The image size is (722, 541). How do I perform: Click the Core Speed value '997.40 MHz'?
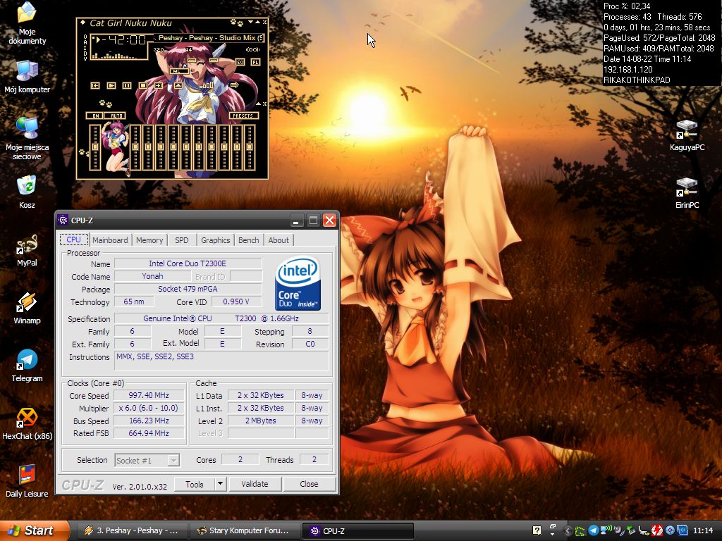149,395
